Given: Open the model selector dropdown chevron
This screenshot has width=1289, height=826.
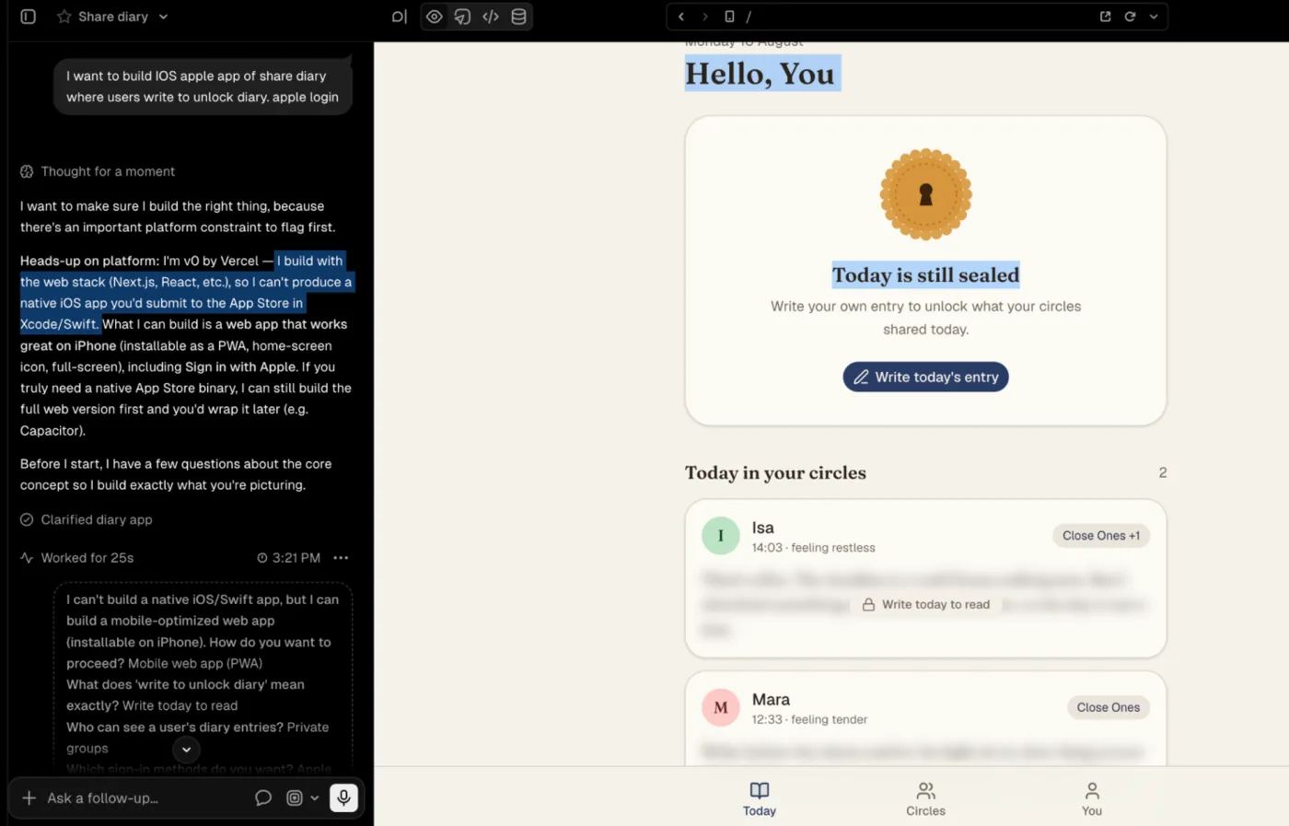Looking at the screenshot, I should click(x=315, y=798).
